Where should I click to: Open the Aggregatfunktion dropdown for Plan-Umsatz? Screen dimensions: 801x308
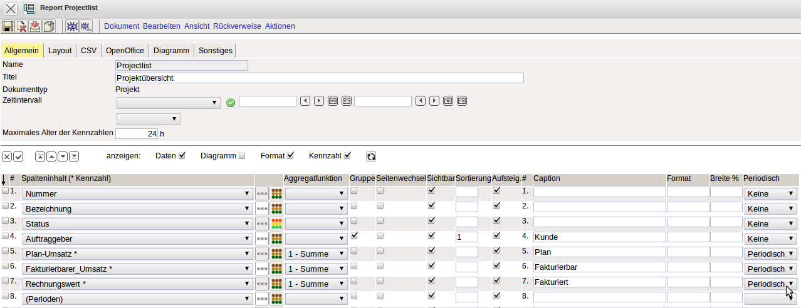pyautogui.click(x=316, y=254)
